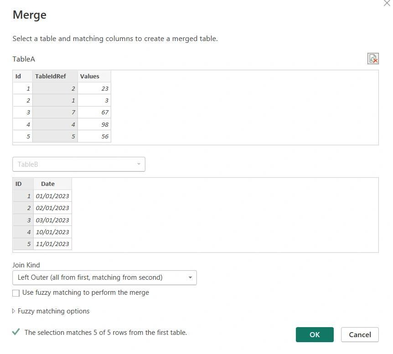Click the privacy levels icon beside TableA
Viewport: 393px width, 354px height.
373,59
